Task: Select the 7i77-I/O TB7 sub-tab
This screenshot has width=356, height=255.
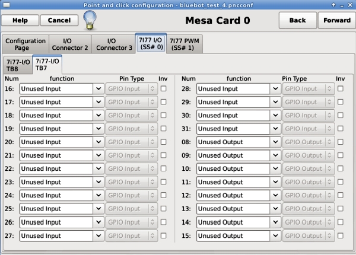Action: 47,65
